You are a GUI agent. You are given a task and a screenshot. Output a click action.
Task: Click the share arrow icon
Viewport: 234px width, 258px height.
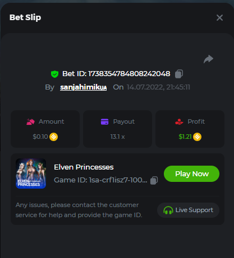click(x=208, y=59)
